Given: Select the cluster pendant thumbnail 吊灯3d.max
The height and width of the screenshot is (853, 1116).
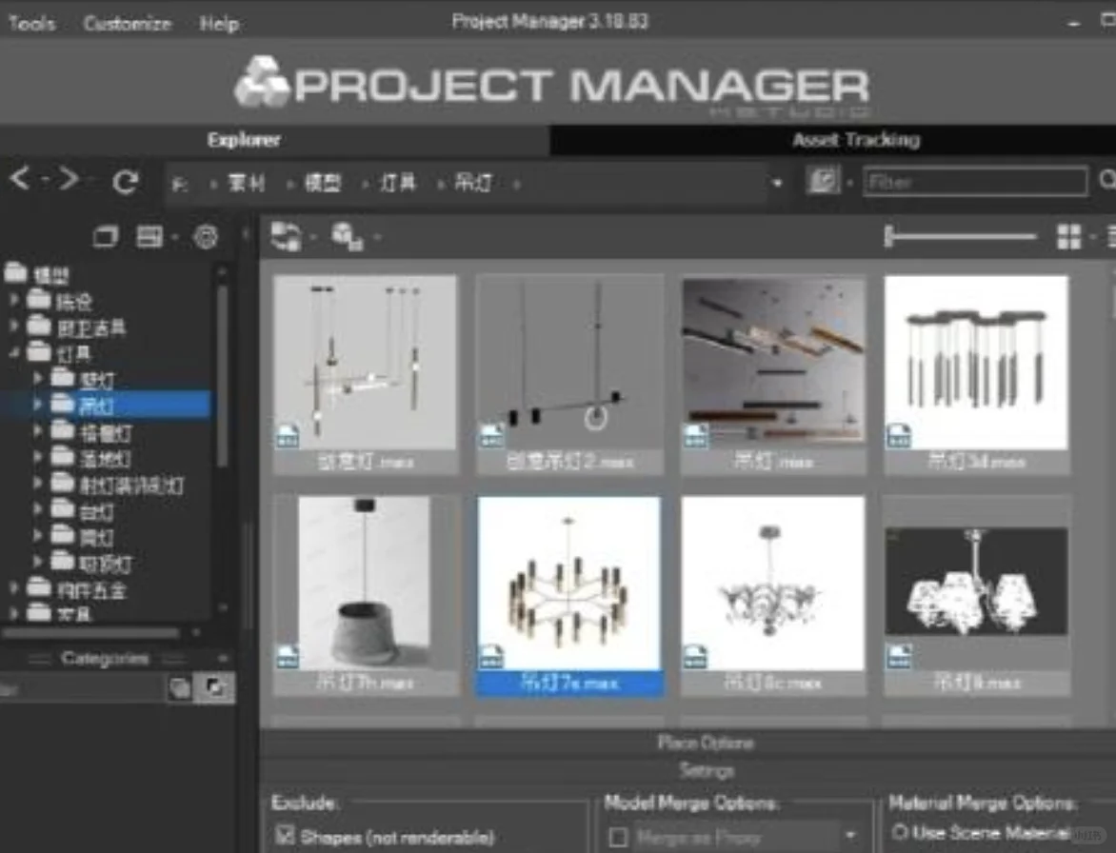Looking at the screenshot, I should (976, 374).
